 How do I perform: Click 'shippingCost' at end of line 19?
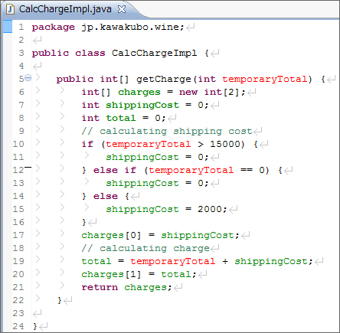point(271,261)
